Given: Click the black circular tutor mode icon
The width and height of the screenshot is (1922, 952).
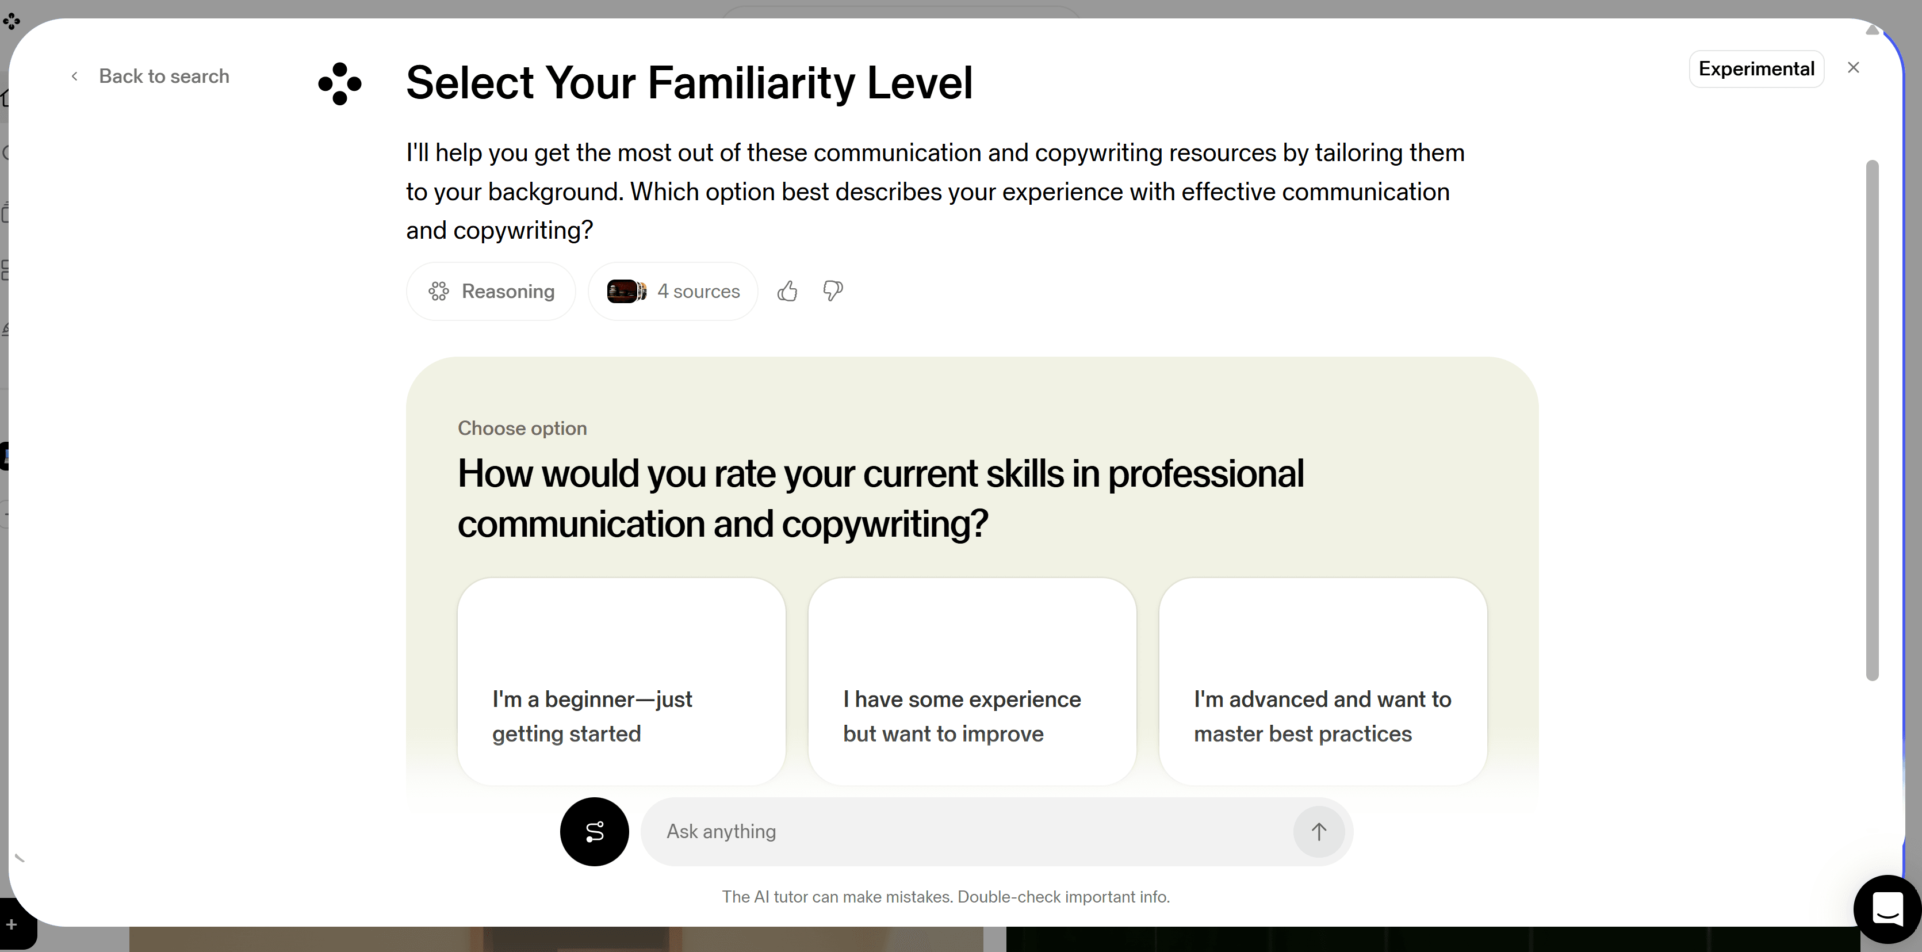Looking at the screenshot, I should (x=594, y=832).
